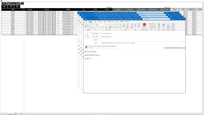This screenshot has height=115, width=204.
Task: Click the Excel vertical scrollbar
Action: click(203, 57)
